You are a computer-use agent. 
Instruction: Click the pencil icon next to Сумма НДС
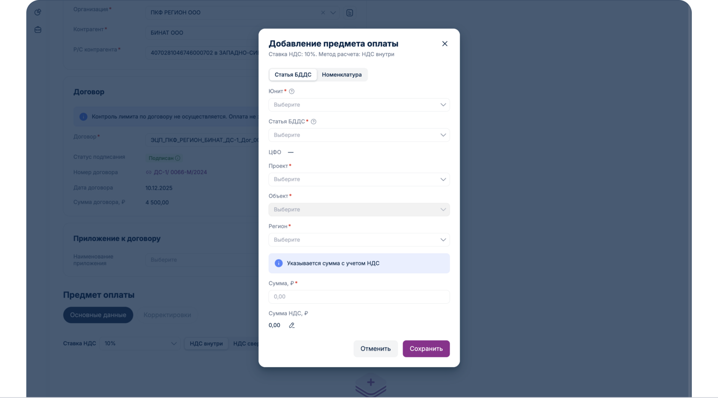[x=292, y=325]
